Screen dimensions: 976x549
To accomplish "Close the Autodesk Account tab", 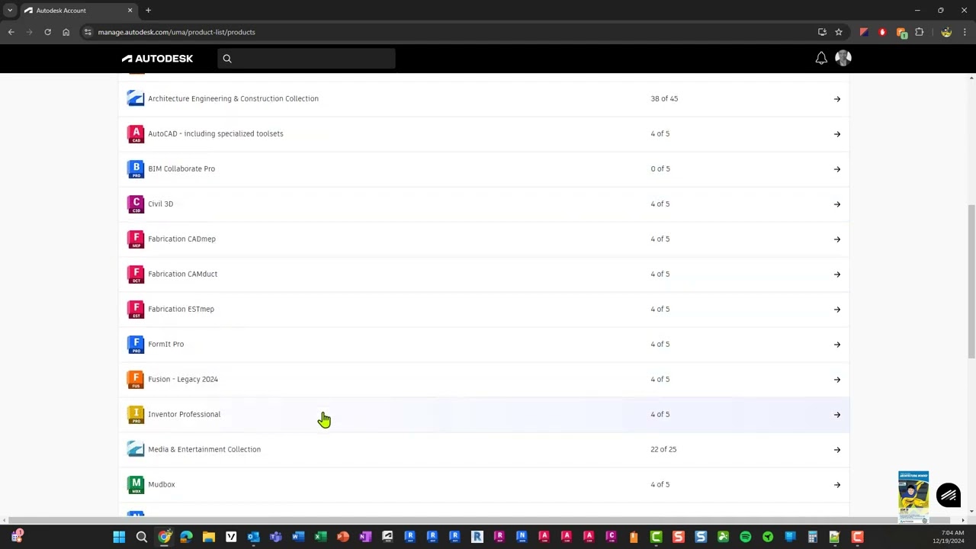I will pos(130,10).
